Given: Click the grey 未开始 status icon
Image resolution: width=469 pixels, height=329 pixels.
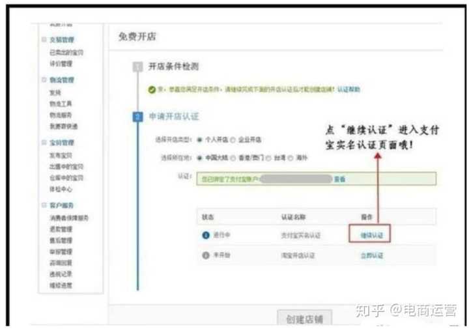Looking at the screenshot, I should tap(206, 255).
